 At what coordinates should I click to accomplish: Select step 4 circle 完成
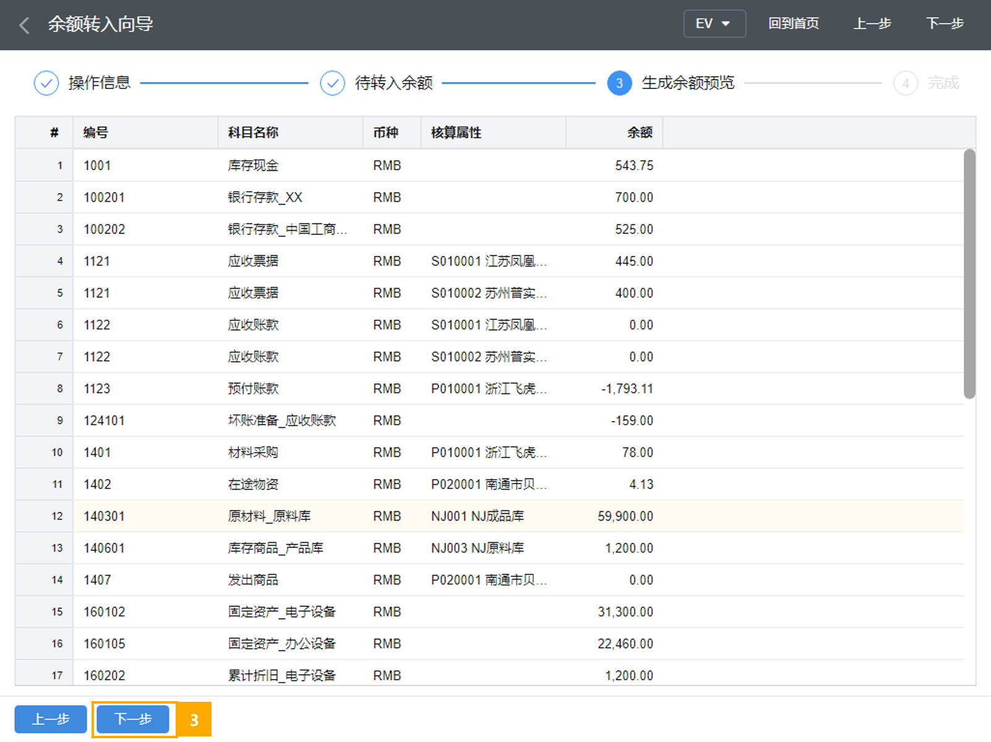click(x=906, y=83)
